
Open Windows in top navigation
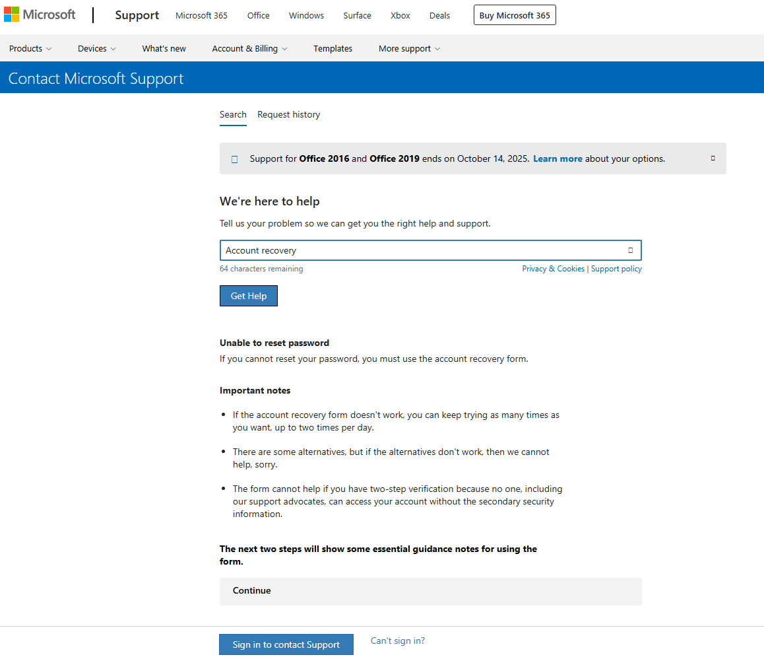306,16
